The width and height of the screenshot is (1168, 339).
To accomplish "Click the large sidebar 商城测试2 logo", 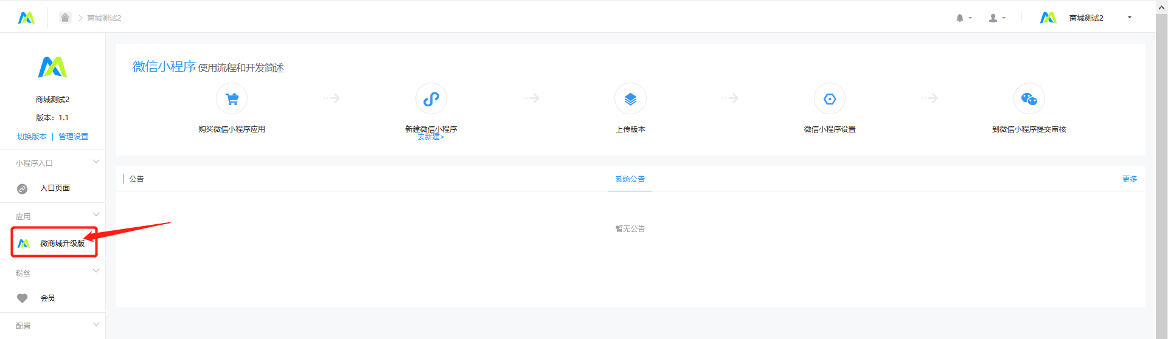I will (52, 67).
